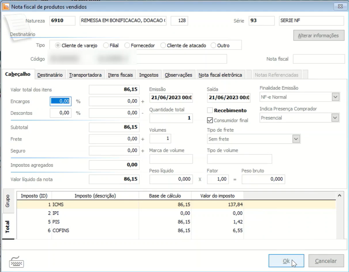Click the Quantidade total field

click(171, 118)
